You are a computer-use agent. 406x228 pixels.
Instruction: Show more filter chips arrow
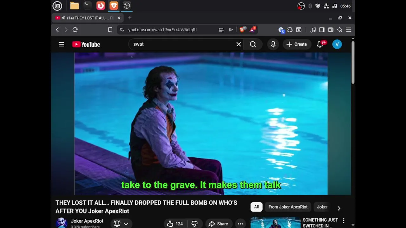pyautogui.click(x=339, y=208)
